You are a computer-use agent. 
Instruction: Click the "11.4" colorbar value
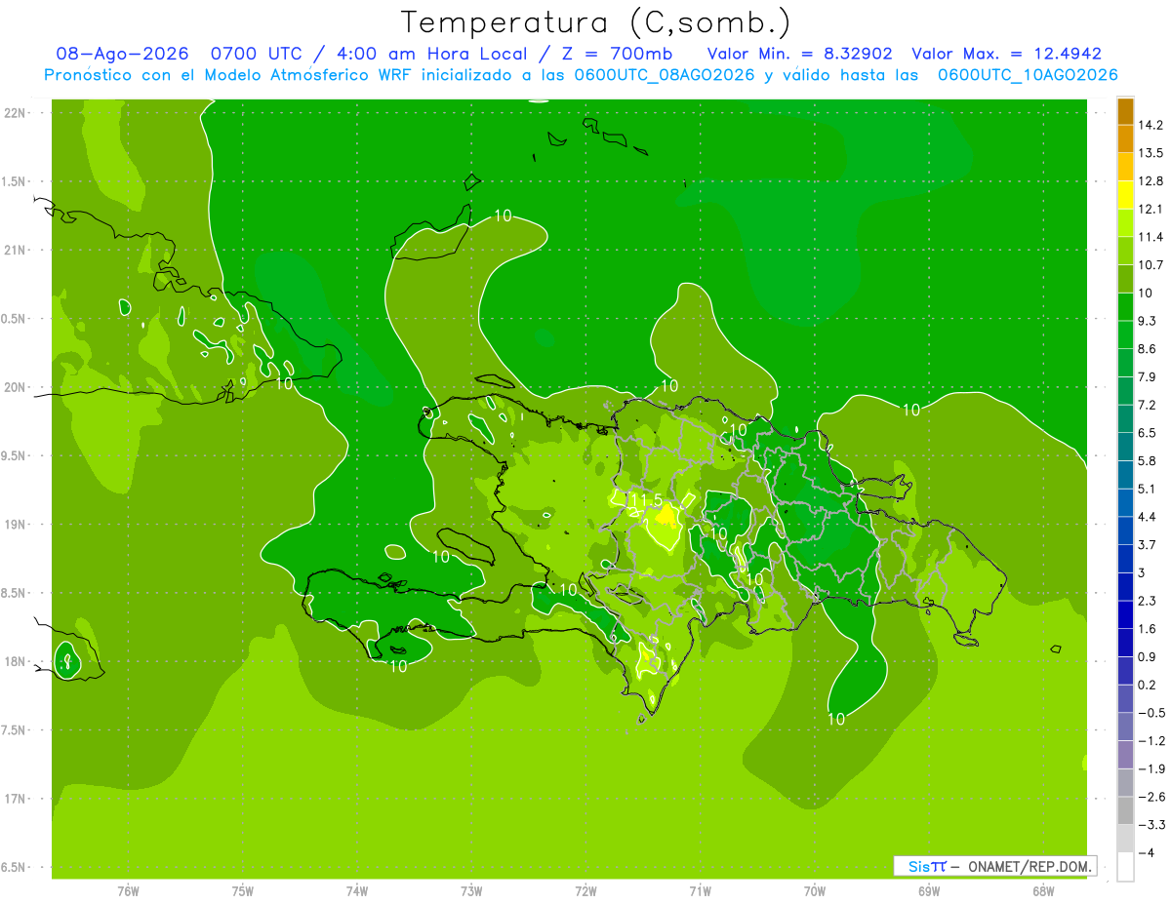(x=1152, y=237)
